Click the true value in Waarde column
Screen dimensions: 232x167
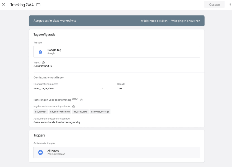(x=119, y=88)
